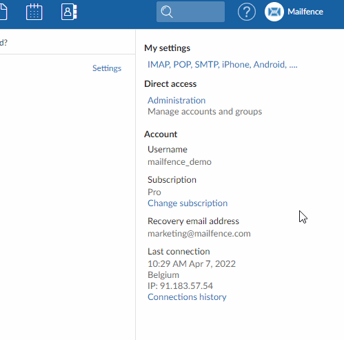Image resolution: width=344 pixels, height=340 pixels.
Task: Click the My settings heading
Action: (x=168, y=48)
